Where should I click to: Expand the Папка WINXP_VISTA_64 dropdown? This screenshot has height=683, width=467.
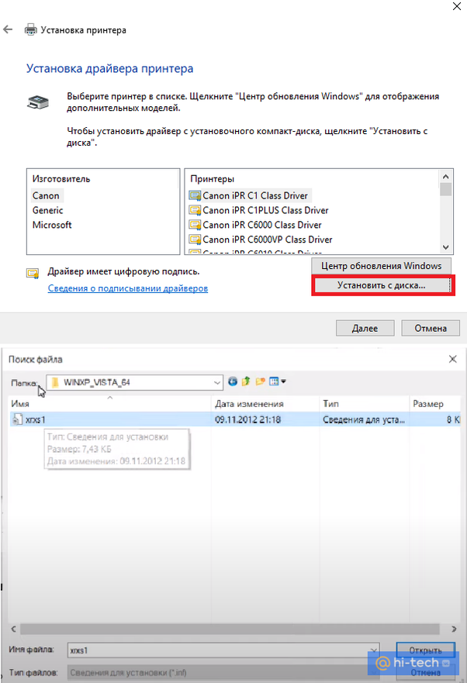tap(216, 382)
